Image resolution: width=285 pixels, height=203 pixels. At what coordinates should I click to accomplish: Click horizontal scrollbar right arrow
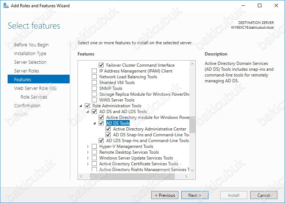186,176
